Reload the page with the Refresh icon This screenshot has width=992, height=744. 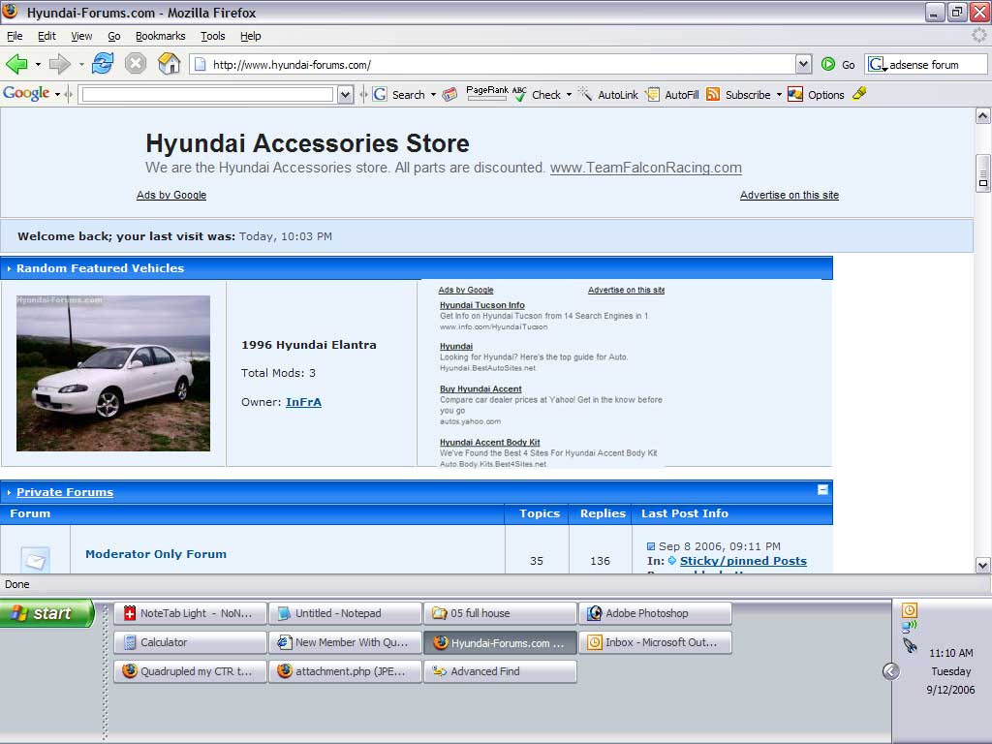[x=103, y=64]
